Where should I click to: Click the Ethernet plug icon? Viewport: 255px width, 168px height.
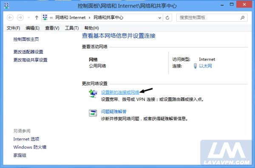[195, 66]
